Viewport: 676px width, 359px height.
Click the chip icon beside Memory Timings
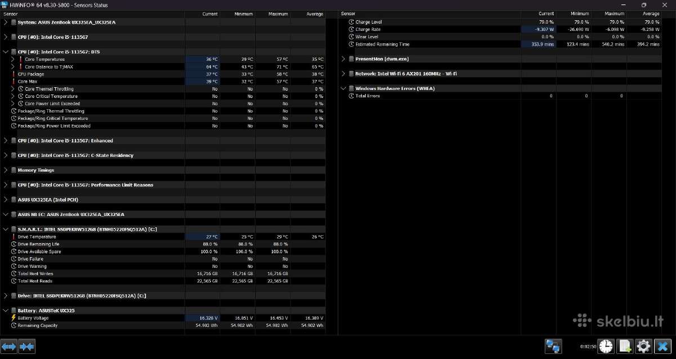14,170
